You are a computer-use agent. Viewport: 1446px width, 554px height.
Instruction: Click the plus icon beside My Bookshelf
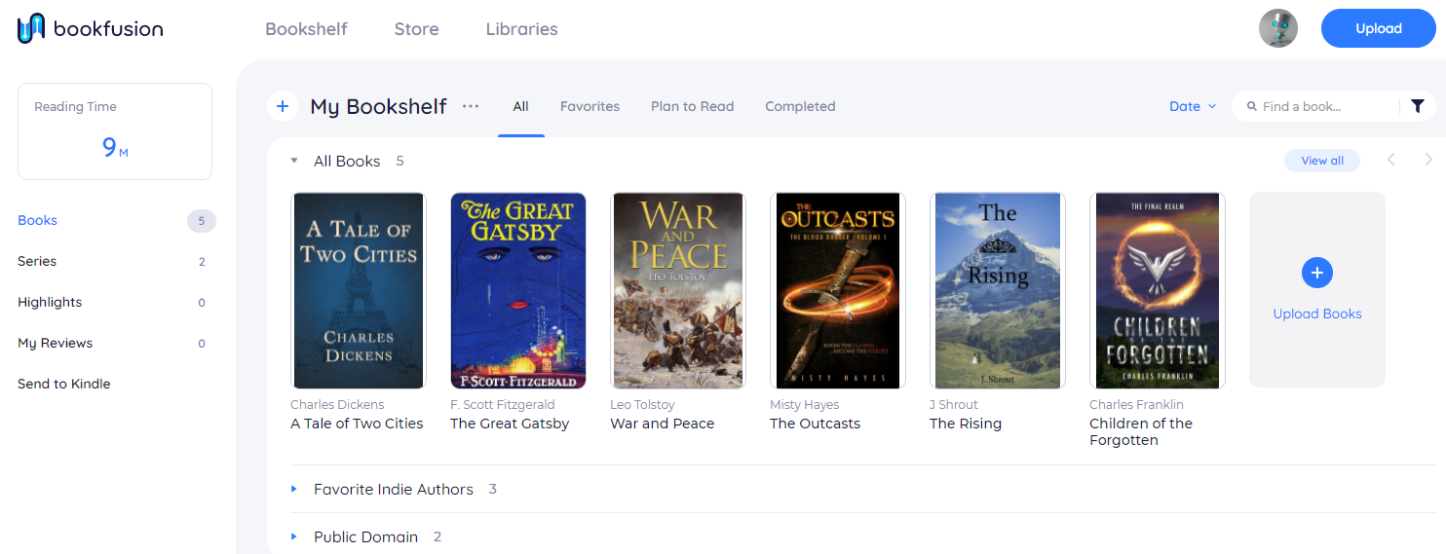(283, 106)
